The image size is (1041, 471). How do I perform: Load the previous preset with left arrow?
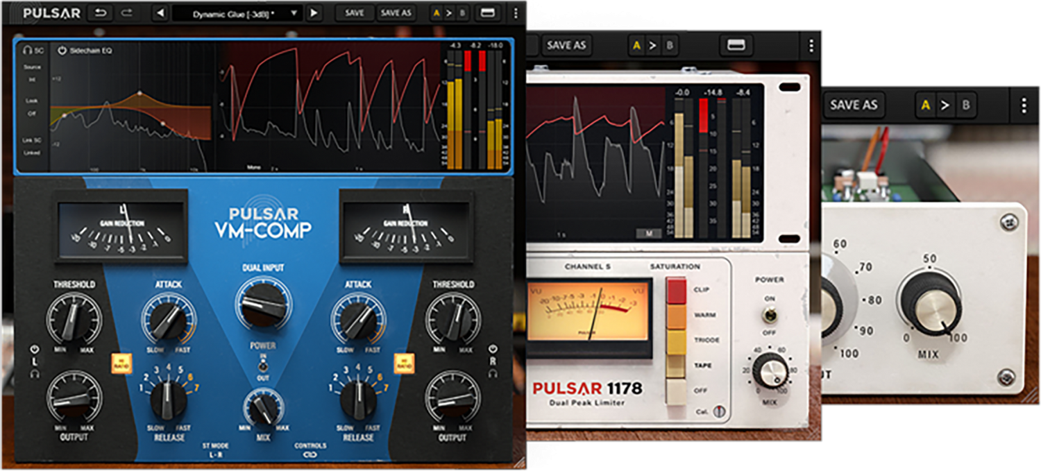pos(160,13)
